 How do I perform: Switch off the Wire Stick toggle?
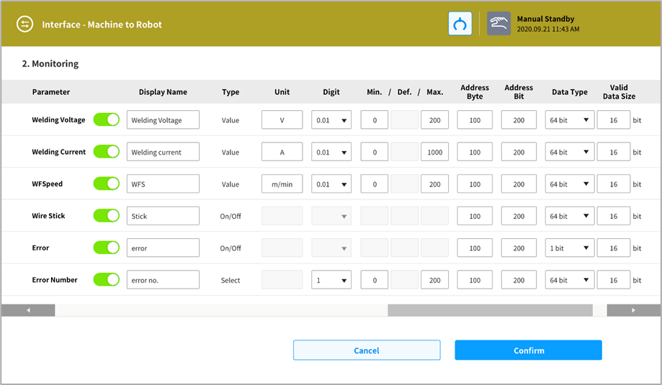point(106,215)
